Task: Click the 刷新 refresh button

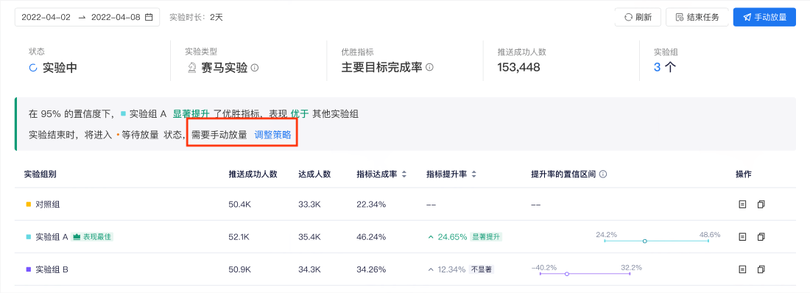Action: tap(638, 17)
